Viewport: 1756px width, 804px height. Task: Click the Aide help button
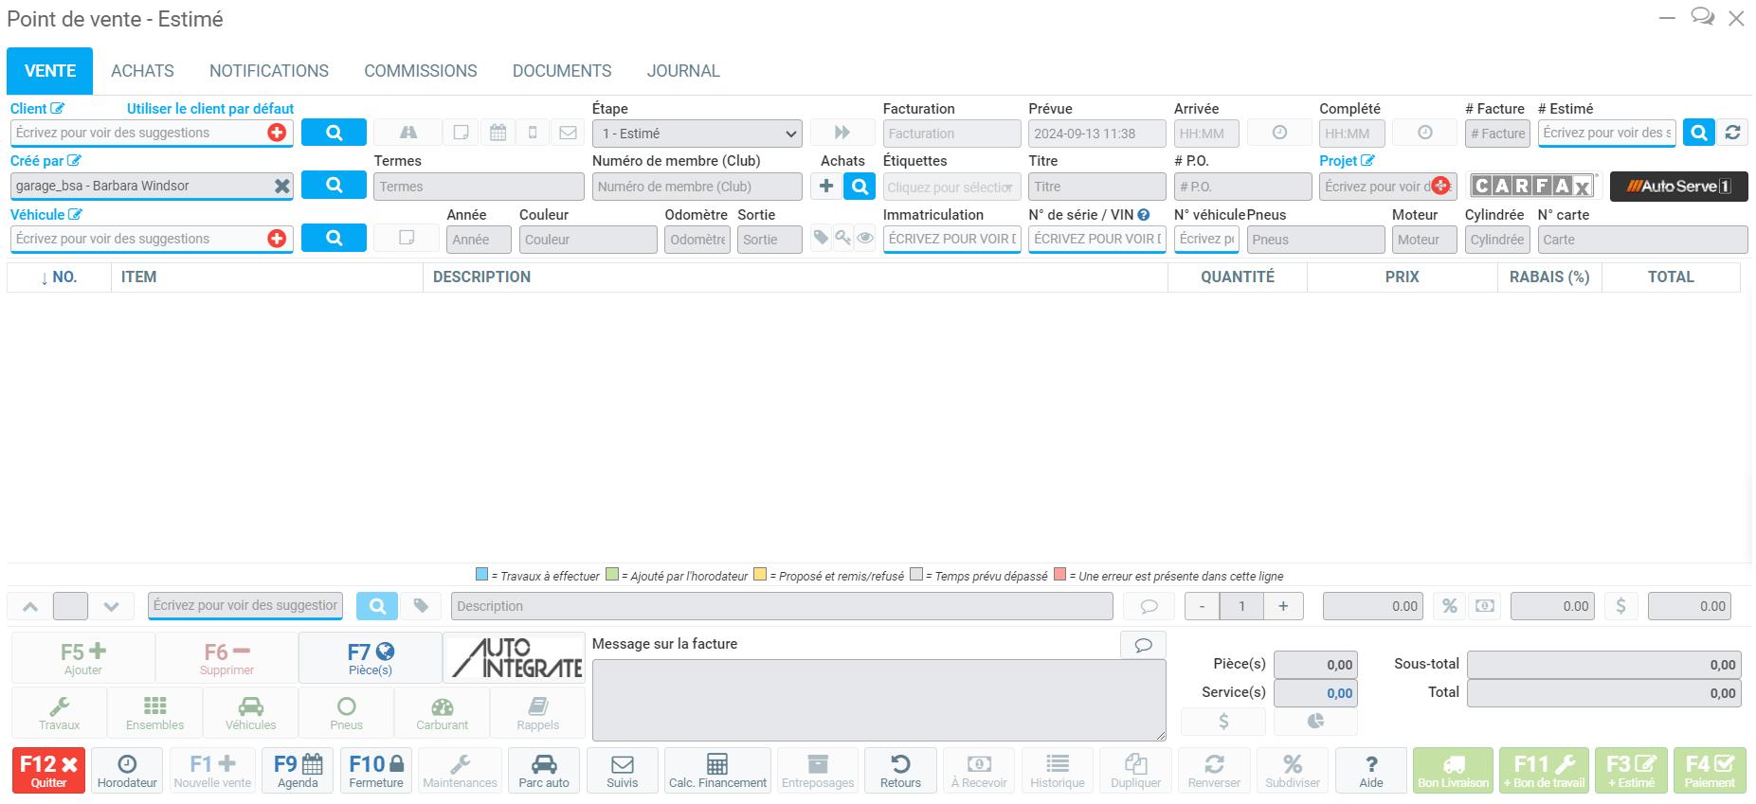tap(1370, 770)
